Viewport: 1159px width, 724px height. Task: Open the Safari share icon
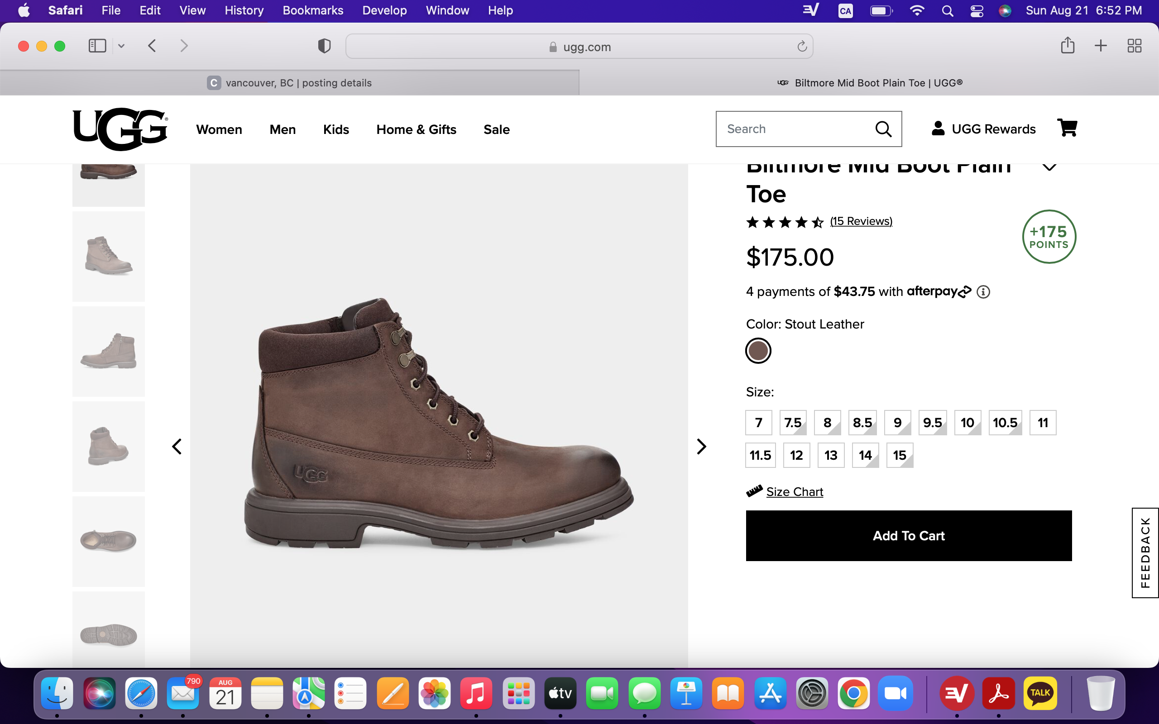[x=1068, y=46]
